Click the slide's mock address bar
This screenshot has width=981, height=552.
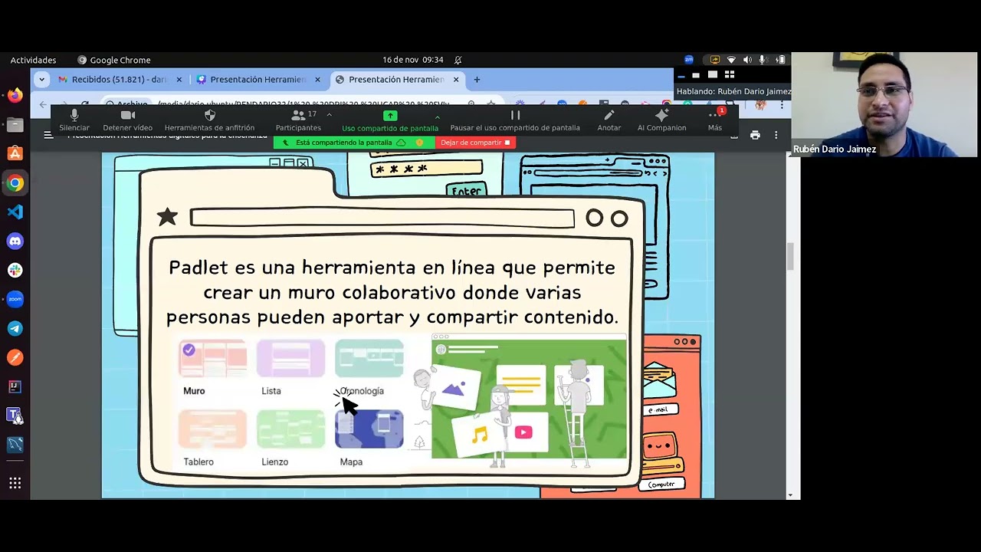(382, 218)
